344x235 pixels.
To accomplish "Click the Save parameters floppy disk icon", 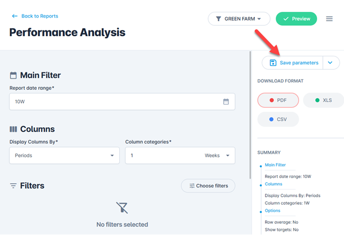I will coord(273,63).
